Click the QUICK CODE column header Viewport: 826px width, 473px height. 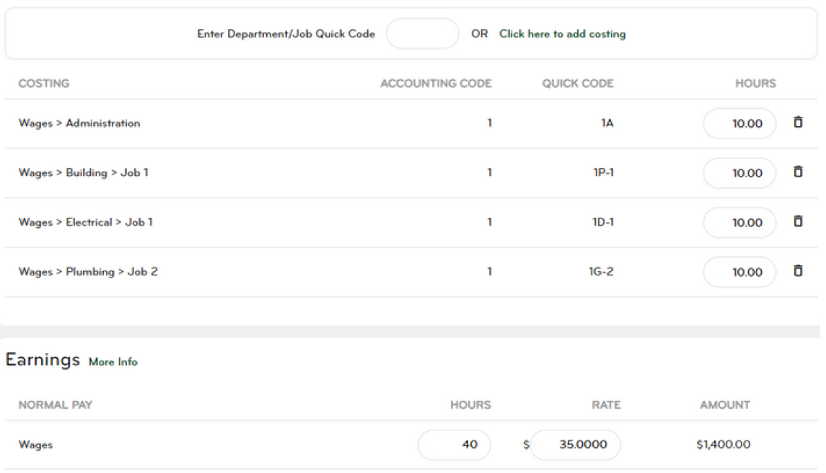pyautogui.click(x=577, y=84)
